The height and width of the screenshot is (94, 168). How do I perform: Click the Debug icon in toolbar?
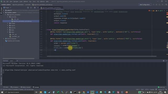pyautogui.click(x=156, y=5)
